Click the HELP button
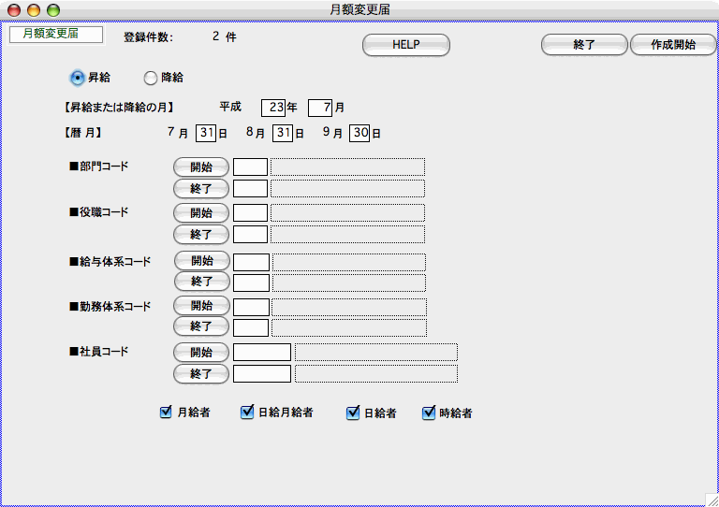 pyautogui.click(x=405, y=45)
